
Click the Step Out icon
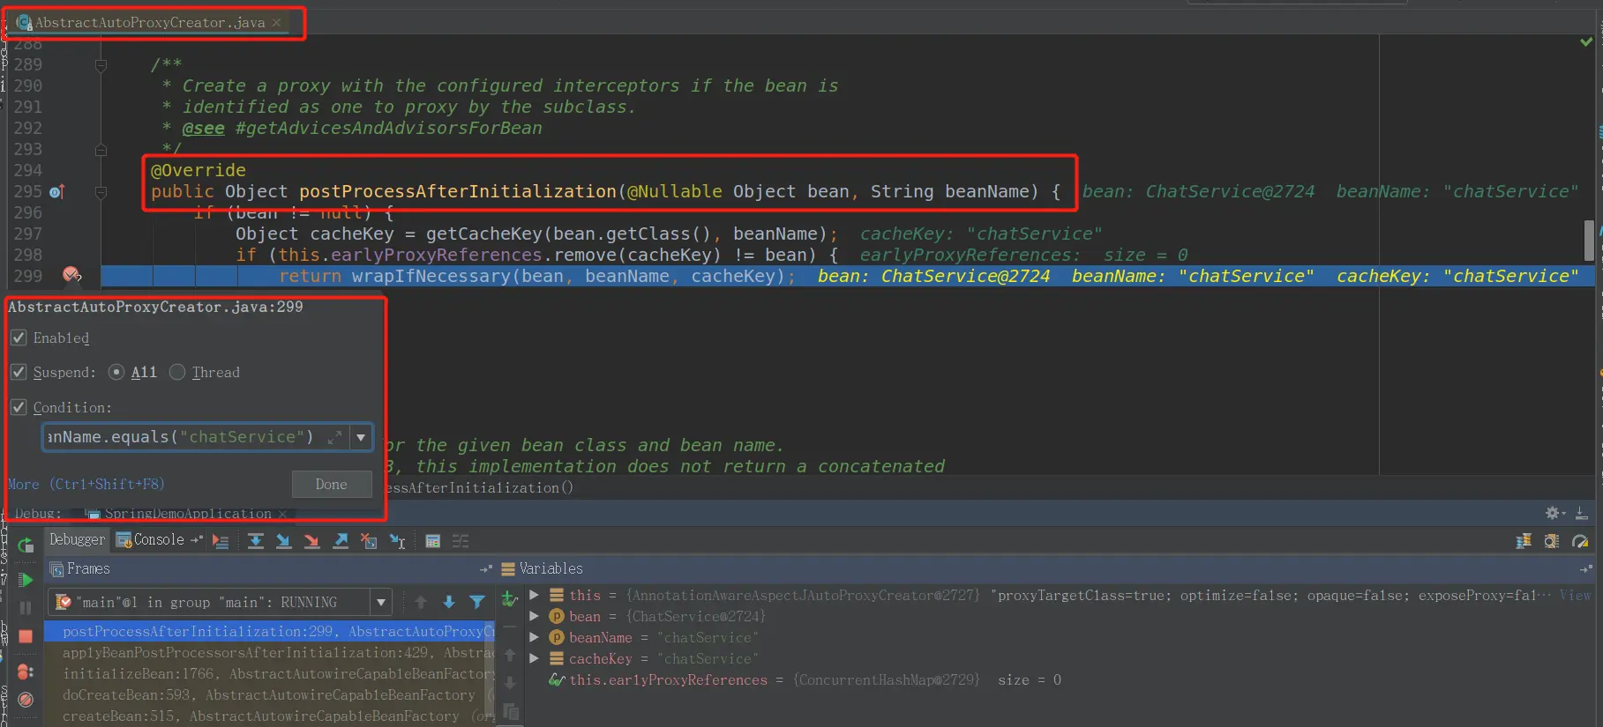coord(340,541)
